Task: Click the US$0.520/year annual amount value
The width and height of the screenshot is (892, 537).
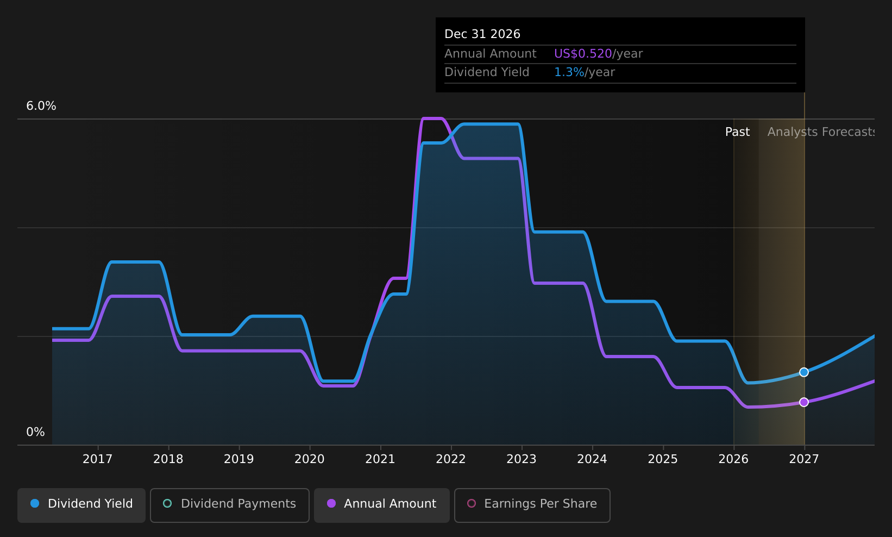Action: 598,54
